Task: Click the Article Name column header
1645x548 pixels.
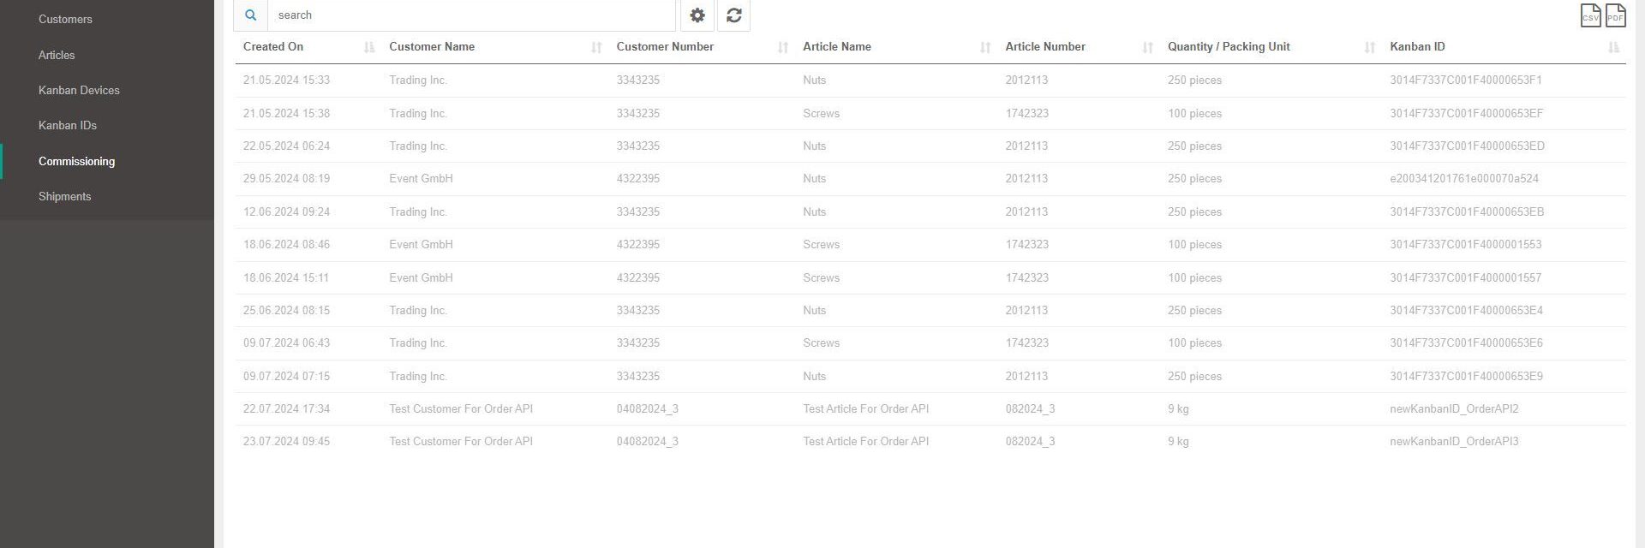Action: coord(837,46)
